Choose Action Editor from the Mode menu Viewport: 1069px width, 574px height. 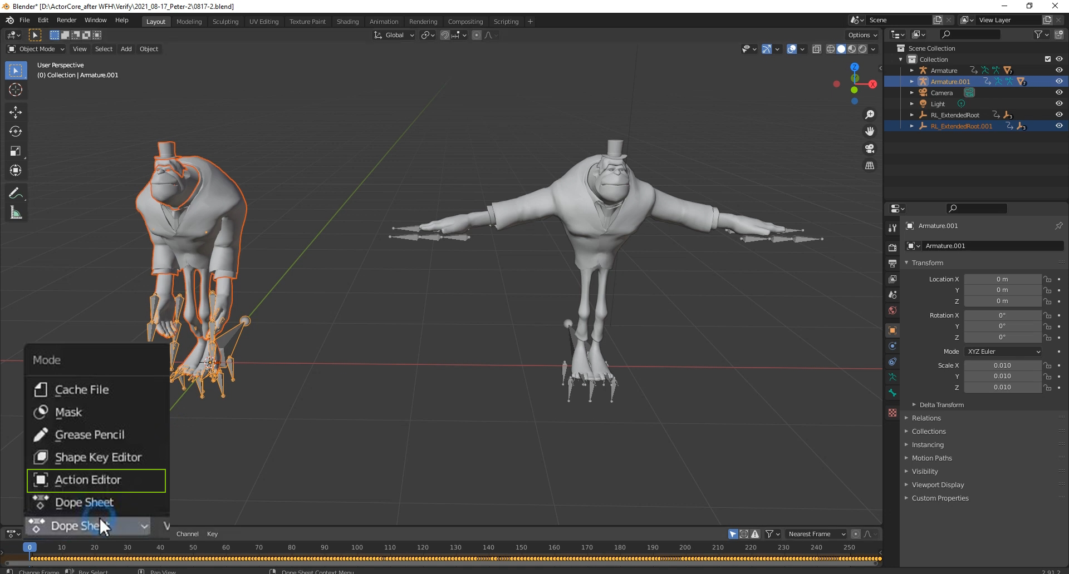pyautogui.click(x=96, y=481)
